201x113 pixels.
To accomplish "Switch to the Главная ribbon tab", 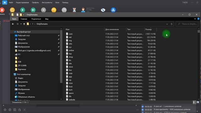I will (x=24, y=19).
